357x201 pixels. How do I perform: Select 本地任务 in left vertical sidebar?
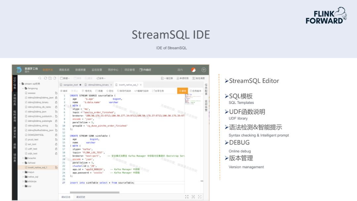coord(15,100)
